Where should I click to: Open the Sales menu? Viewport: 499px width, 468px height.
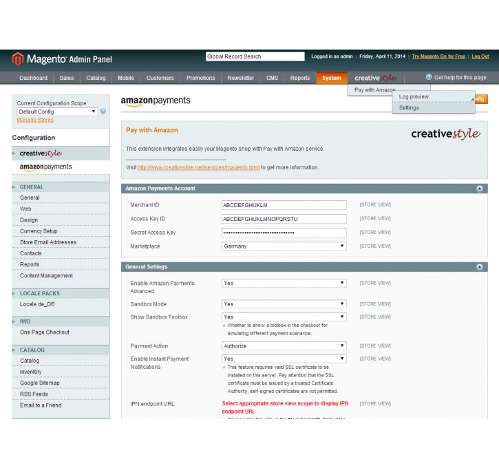click(67, 78)
